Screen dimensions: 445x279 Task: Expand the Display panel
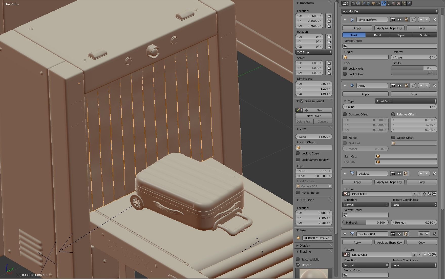(298, 245)
